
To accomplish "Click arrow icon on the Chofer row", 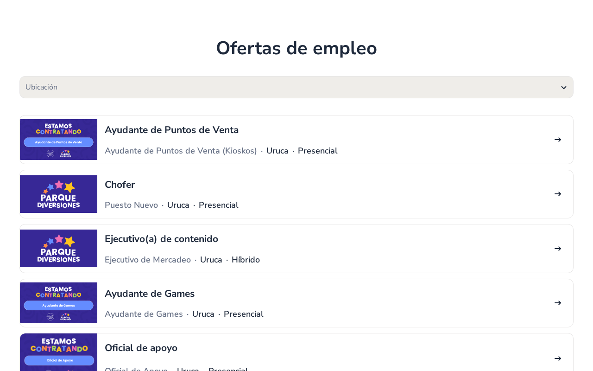I will point(558,194).
